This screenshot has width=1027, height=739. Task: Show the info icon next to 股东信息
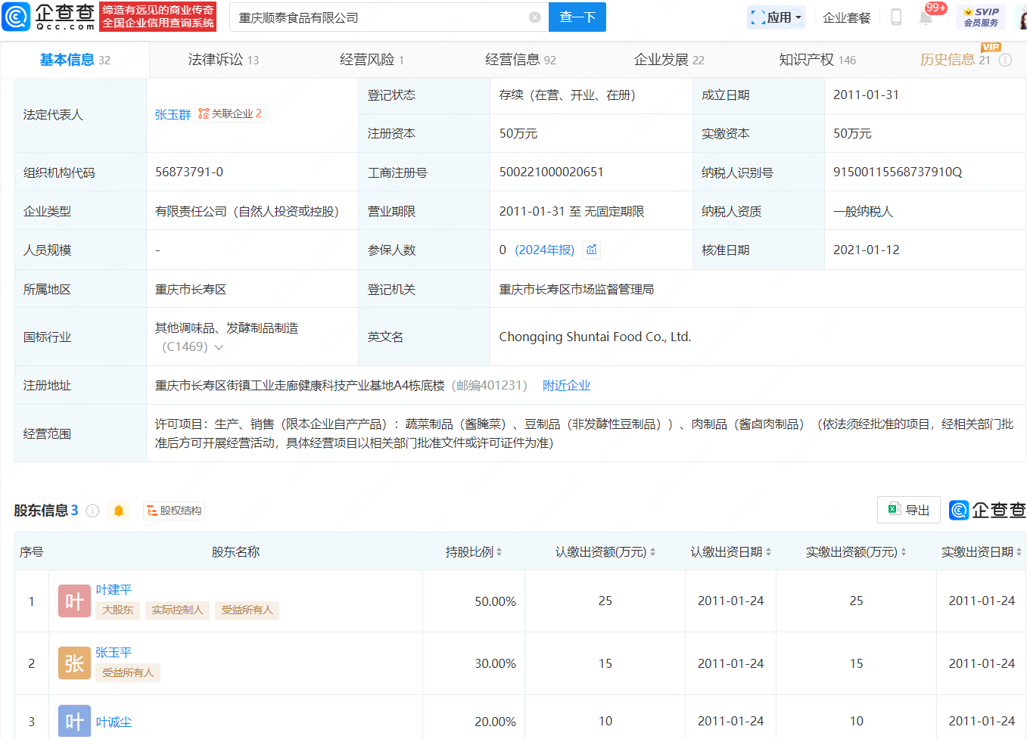(x=93, y=511)
